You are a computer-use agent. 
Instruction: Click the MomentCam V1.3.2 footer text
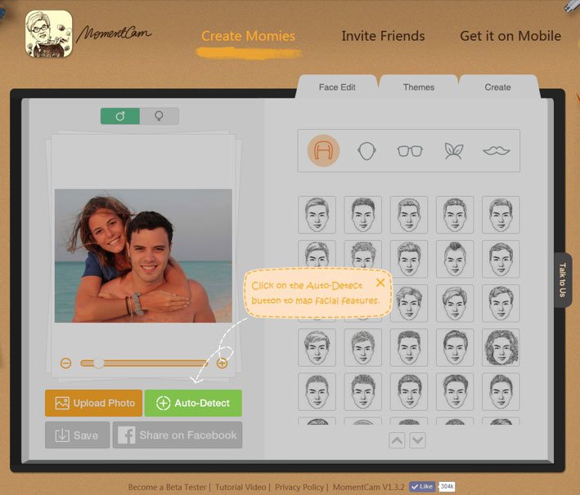369,487
